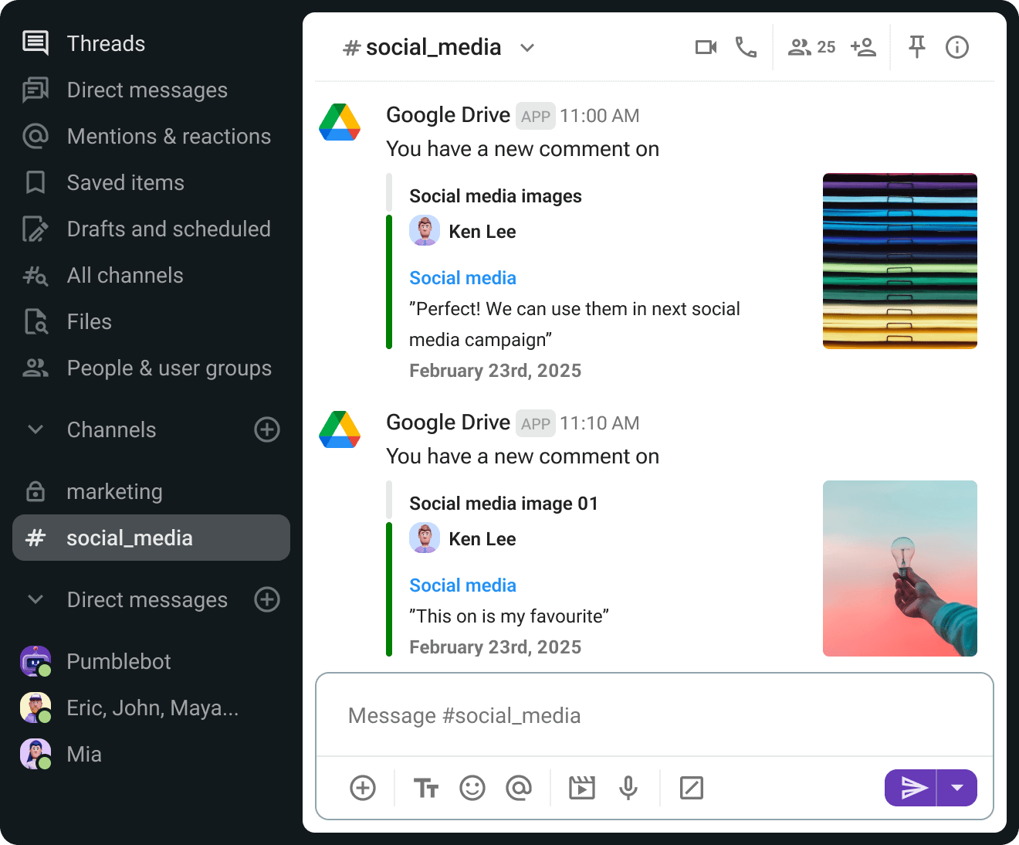Screen dimensions: 1019x845
Task: Start new direct message with plus icon
Action: (267, 599)
